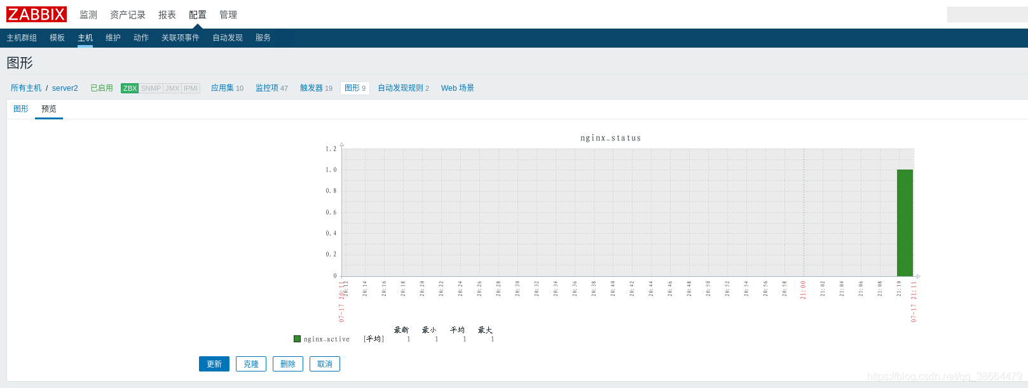The image size is (1028, 388).
Task: Open the 配置 menu
Action: point(198,15)
